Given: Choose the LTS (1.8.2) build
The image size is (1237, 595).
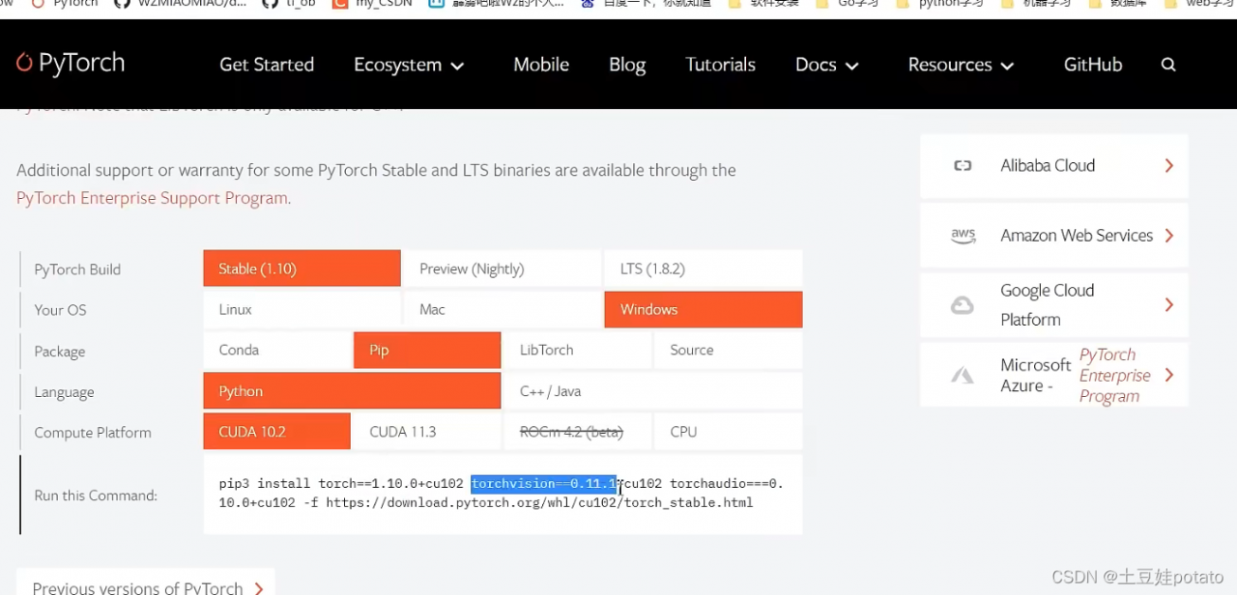Looking at the screenshot, I should coord(704,269).
